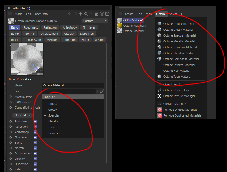Click Octane Texture Manager checker icon
The width and height of the screenshot is (227, 172).
coord(159,96)
